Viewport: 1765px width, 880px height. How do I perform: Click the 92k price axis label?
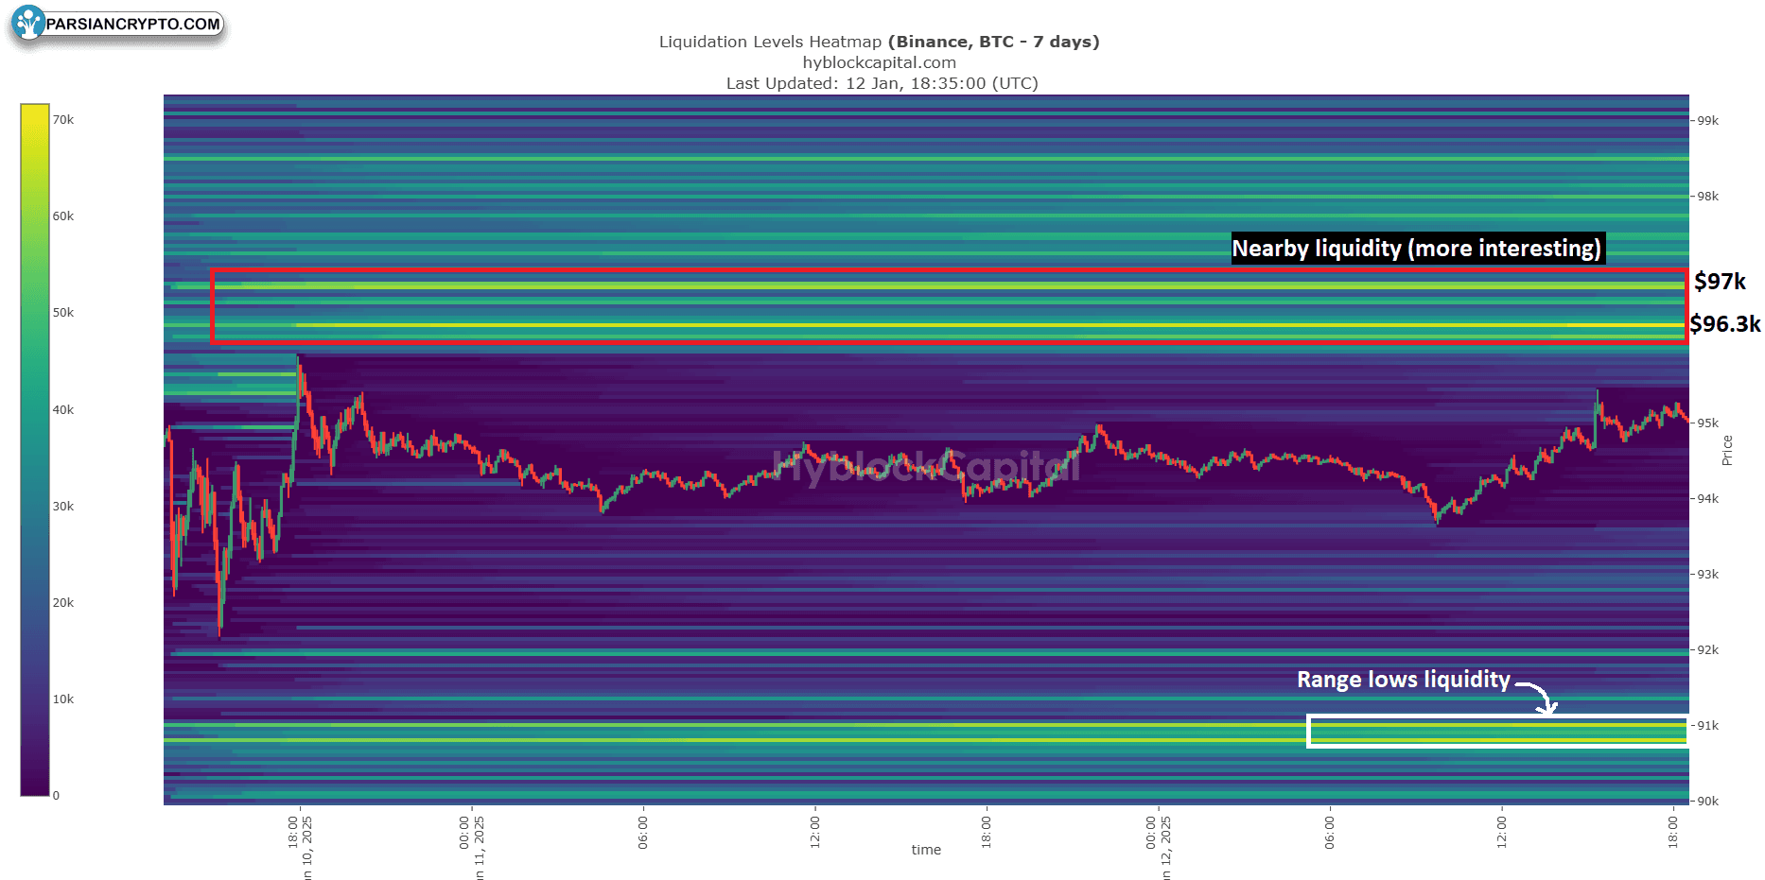pyautogui.click(x=1707, y=650)
